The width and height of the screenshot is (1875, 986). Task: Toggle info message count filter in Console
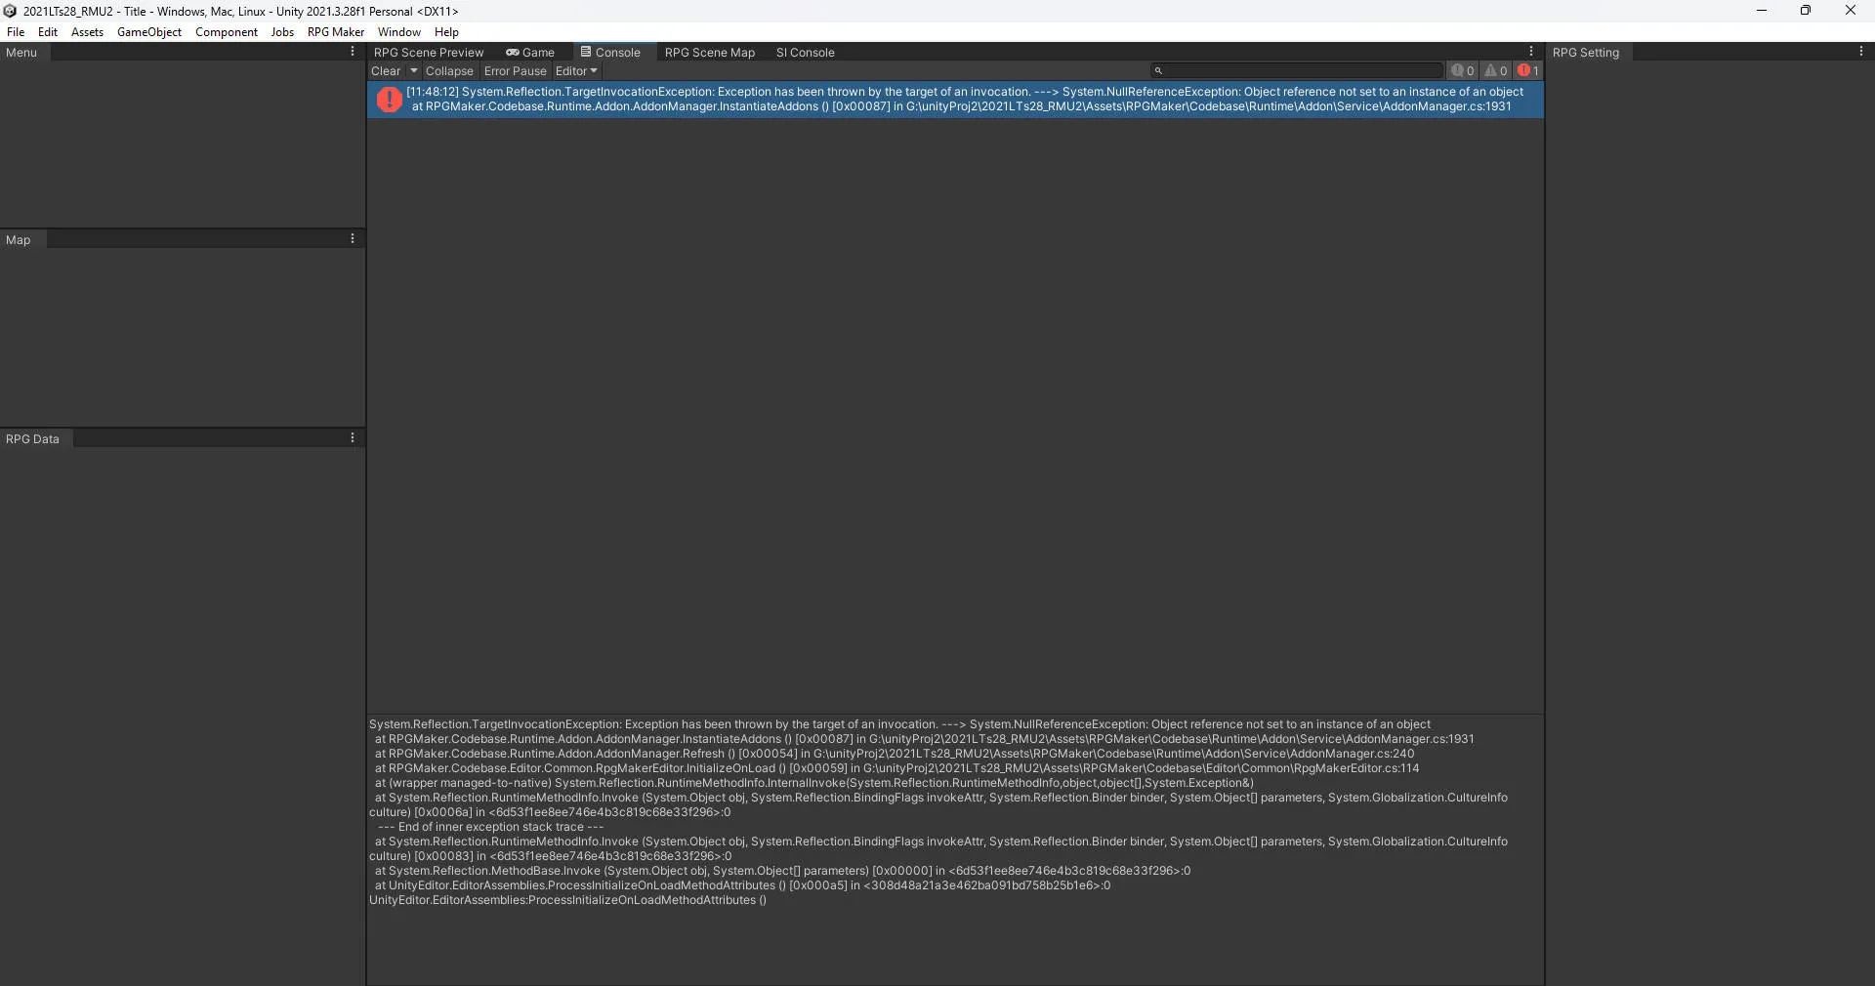(x=1463, y=71)
